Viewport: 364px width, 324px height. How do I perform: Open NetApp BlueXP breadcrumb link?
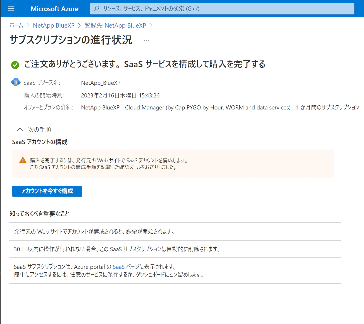pyautogui.click(x=54, y=26)
